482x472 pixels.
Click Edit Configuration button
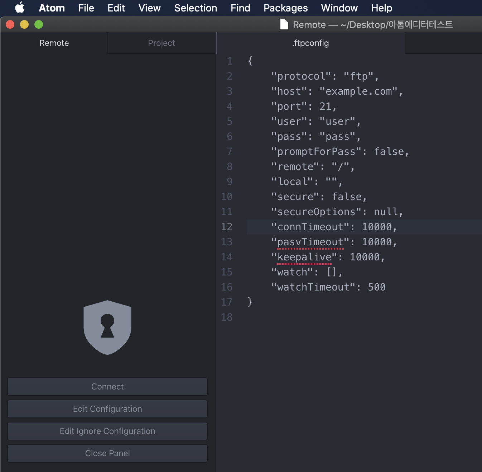coord(107,409)
